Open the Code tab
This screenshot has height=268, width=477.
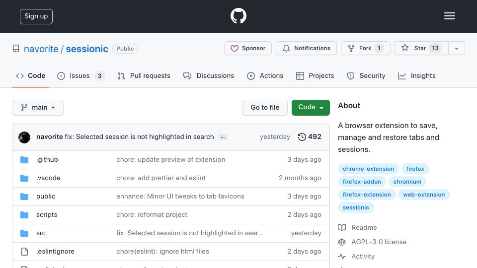pos(30,75)
